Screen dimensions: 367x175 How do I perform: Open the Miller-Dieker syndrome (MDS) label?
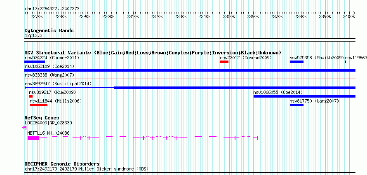(87, 169)
